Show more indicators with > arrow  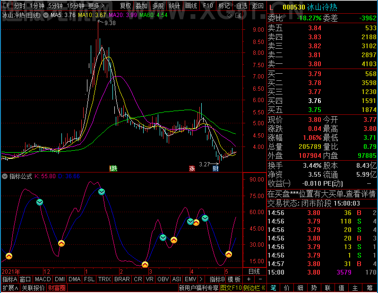coord(201,279)
